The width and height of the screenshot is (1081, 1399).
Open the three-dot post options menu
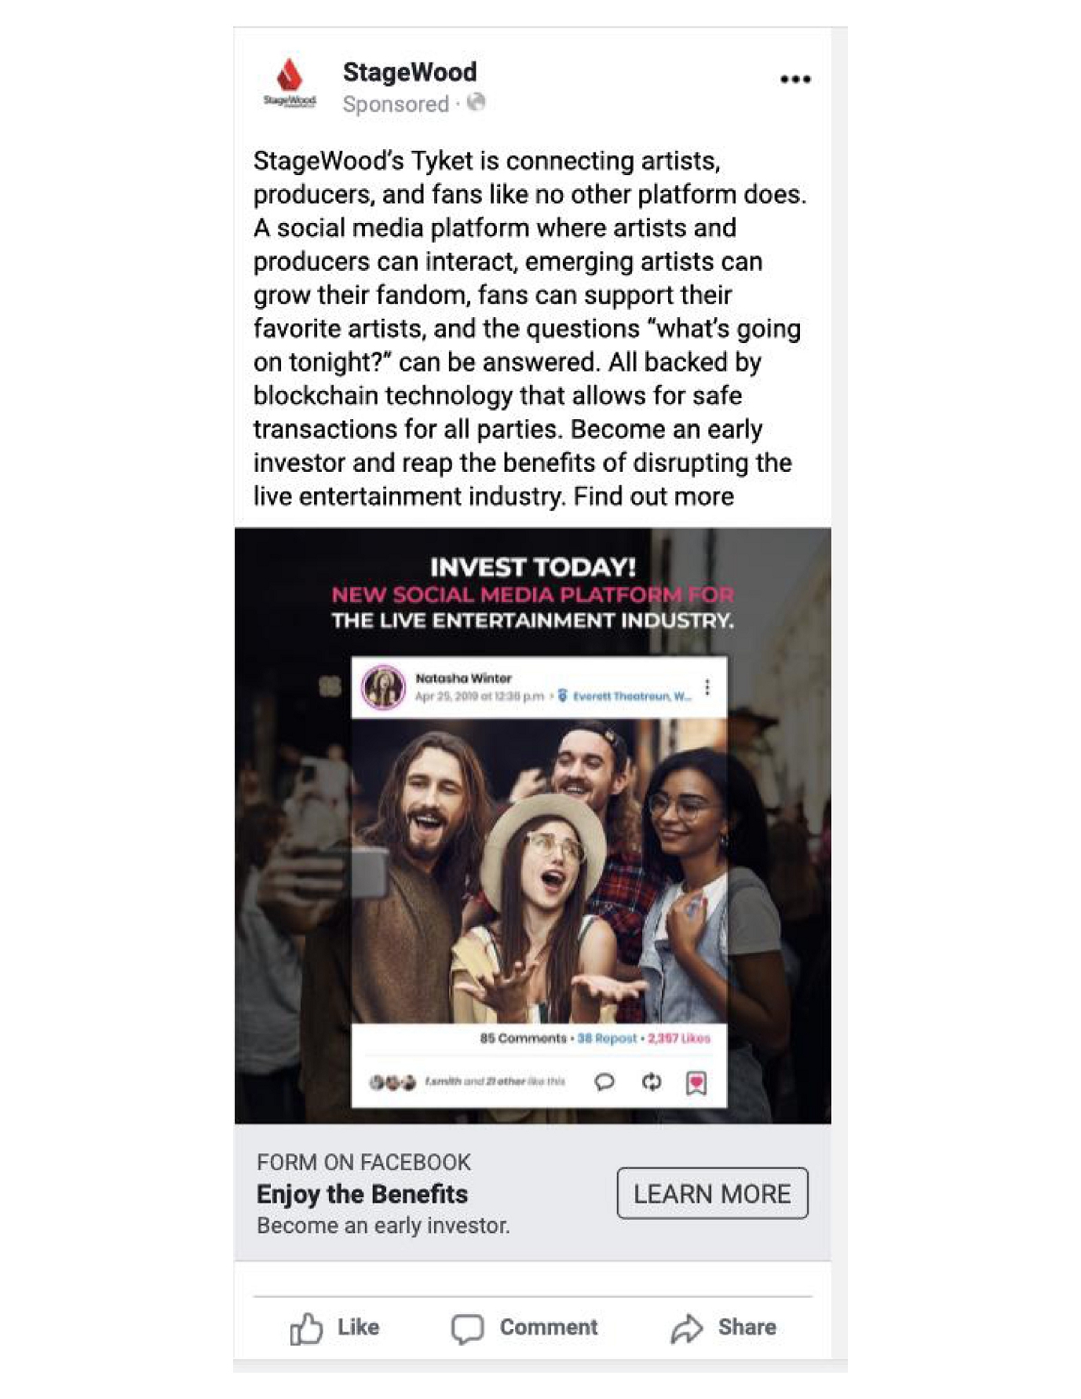[795, 79]
